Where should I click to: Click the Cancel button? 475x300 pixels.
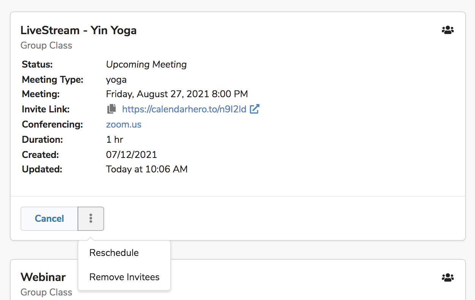tap(49, 219)
